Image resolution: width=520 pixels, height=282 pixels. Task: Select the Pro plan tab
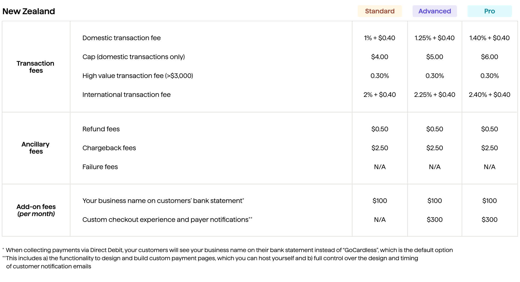[x=489, y=11]
